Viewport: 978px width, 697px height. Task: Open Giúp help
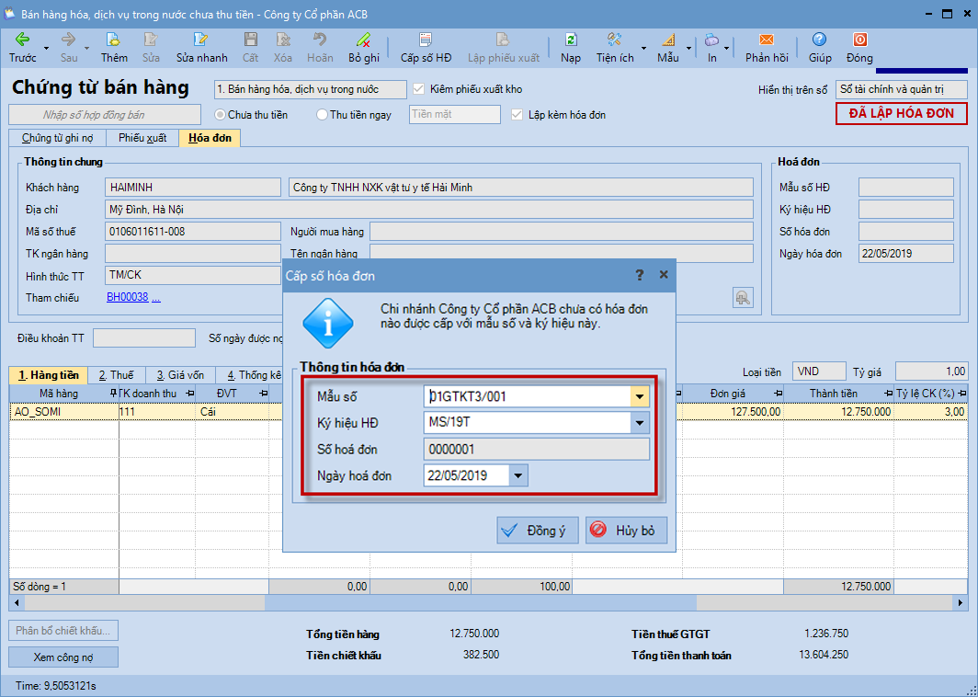[x=820, y=48]
